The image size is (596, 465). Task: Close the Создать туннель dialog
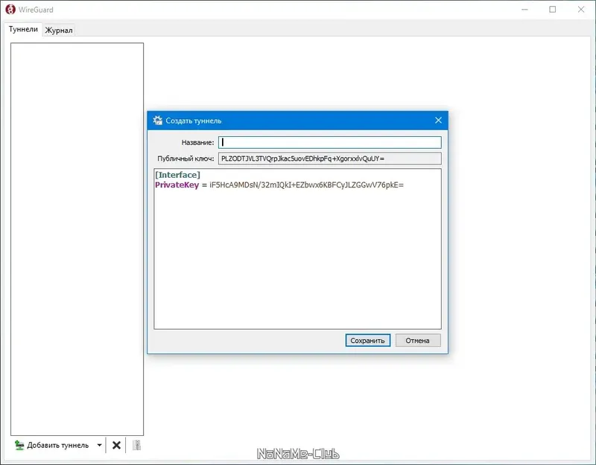tap(438, 121)
